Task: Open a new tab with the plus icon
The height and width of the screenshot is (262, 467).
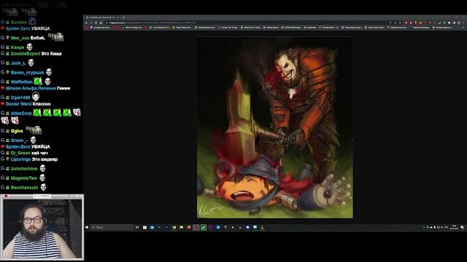Action: click(x=123, y=17)
